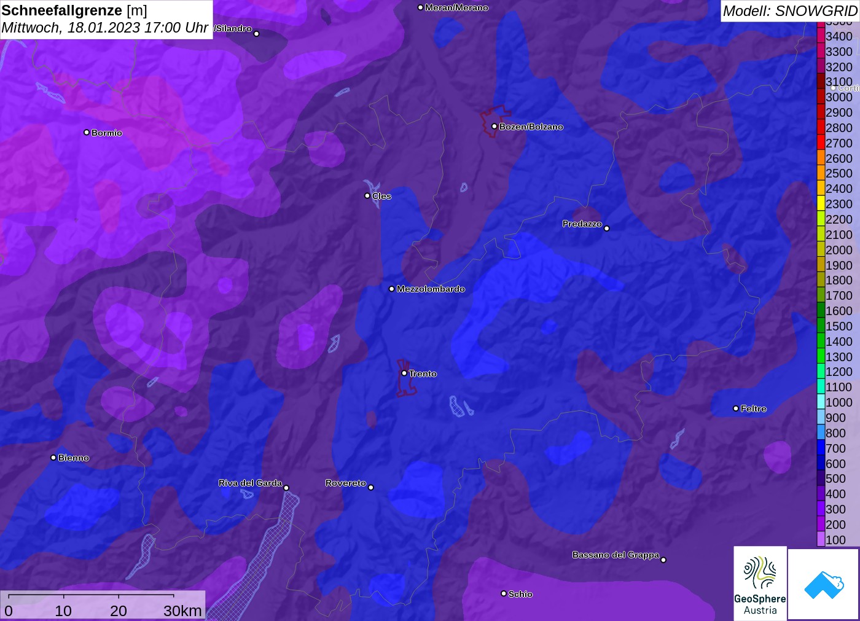860x621 pixels.
Task: Click the Bienno town label
Action: click(74, 458)
